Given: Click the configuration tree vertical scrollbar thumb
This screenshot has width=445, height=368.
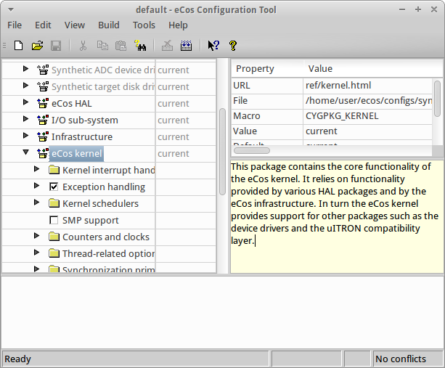Looking at the screenshot, I should [x=222, y=152].
